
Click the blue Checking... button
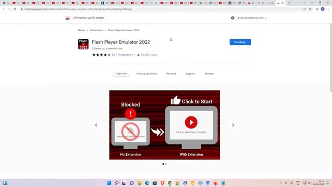(240, 42)
